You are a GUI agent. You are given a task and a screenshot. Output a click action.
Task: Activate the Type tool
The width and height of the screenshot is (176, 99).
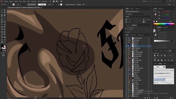click(x=2, y=17)
